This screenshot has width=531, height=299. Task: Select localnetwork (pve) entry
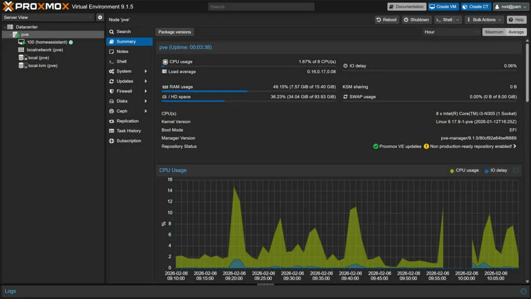[x=45, y=50]
